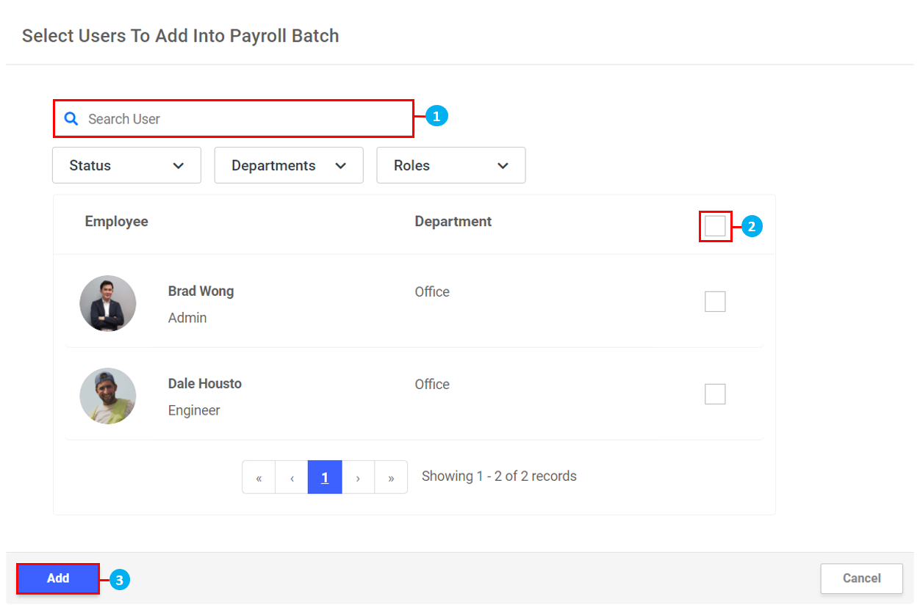920x610 pixels.
Task: Click the Department column header
Action: [453, 222]
